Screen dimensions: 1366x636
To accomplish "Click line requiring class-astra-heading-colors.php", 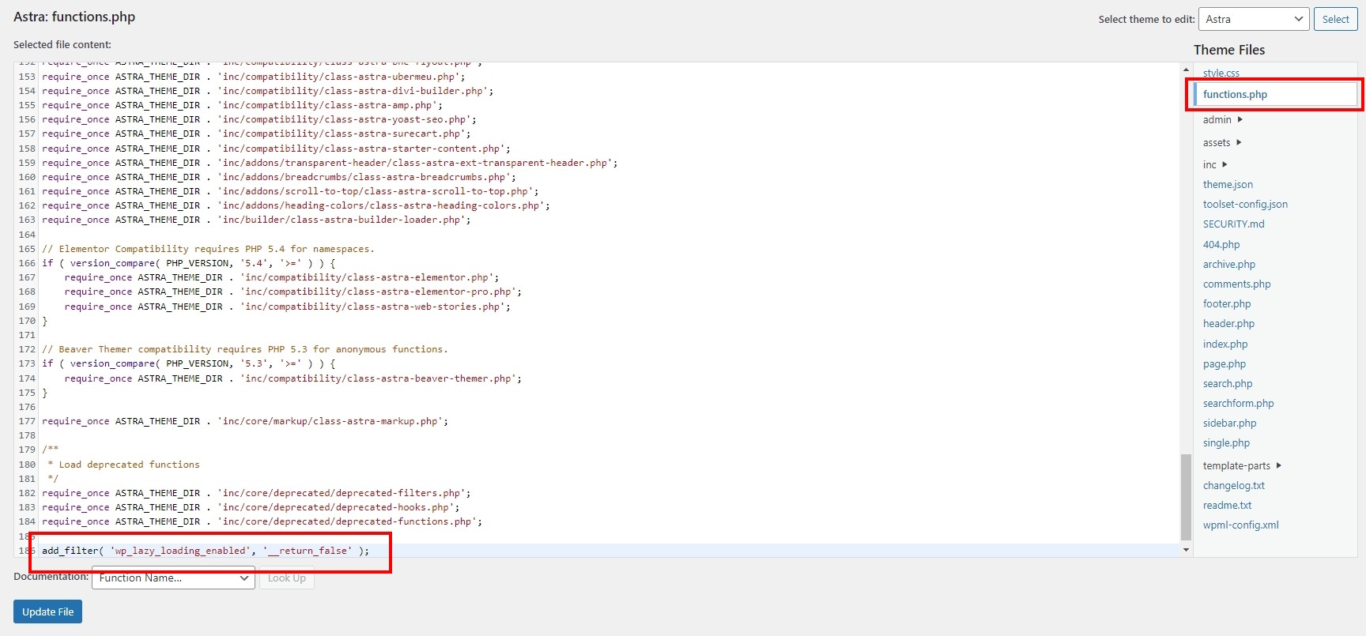I will click(296, 205).
